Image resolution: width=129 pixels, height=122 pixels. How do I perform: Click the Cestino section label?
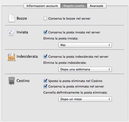(x=23, y=81)
